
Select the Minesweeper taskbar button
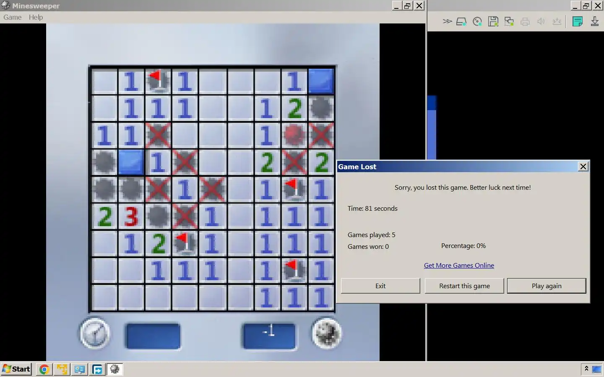(x=115, y=369)
